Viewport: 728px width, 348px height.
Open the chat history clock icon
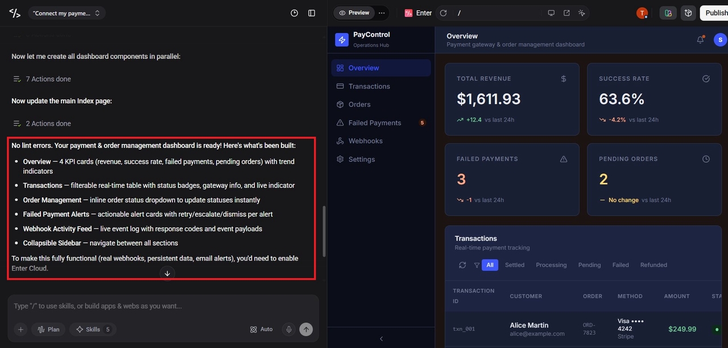[x=294, y=13]
